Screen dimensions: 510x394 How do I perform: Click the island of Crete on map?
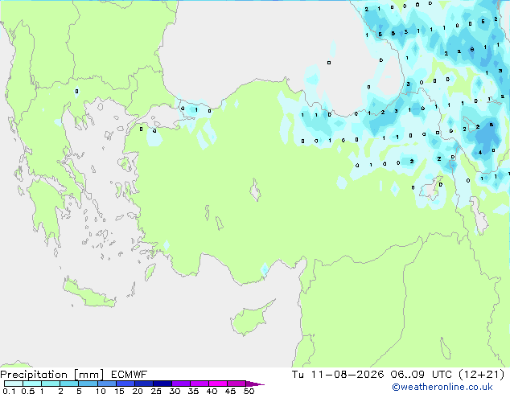click(x=89, y=294)
